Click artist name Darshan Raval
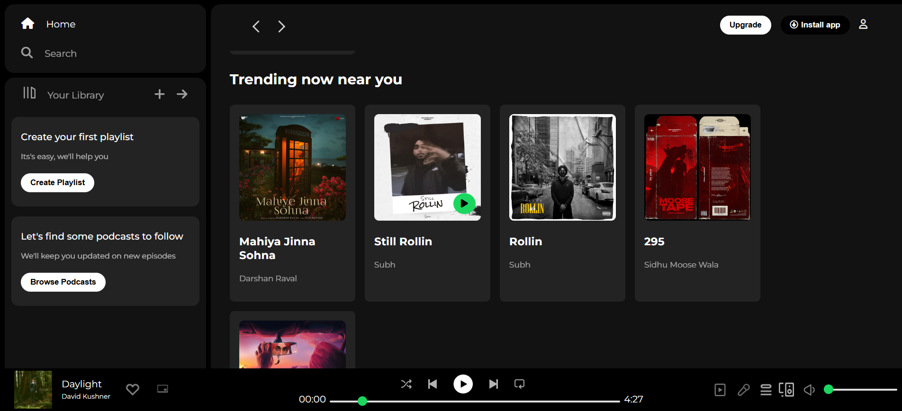 pyautogui.click(x=268, y=278)
